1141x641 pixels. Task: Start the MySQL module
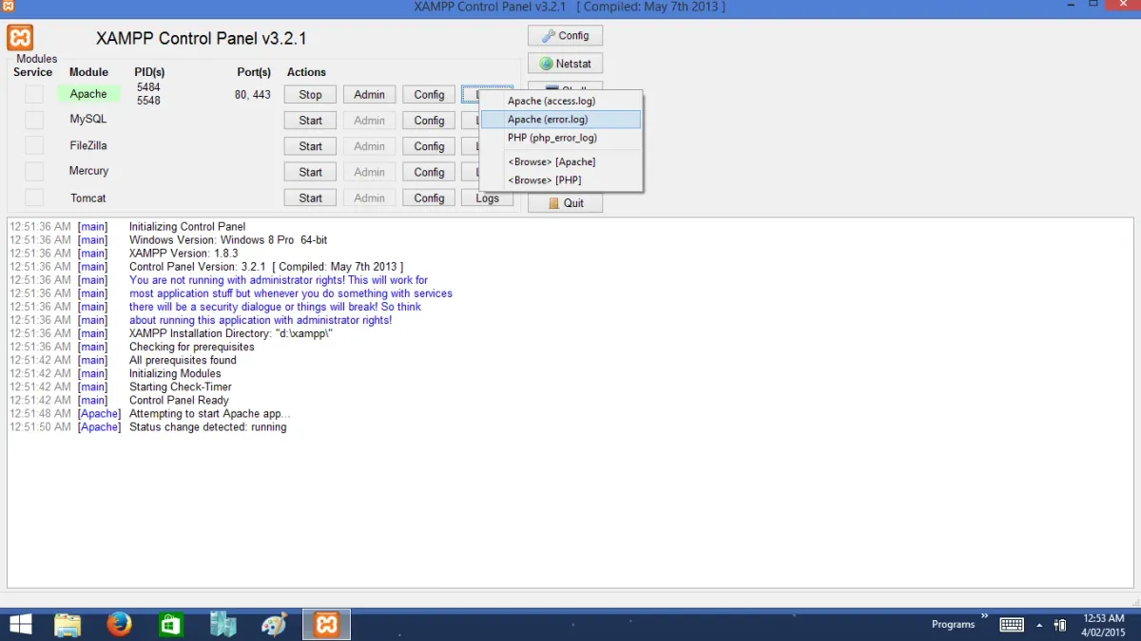(310, 121)
